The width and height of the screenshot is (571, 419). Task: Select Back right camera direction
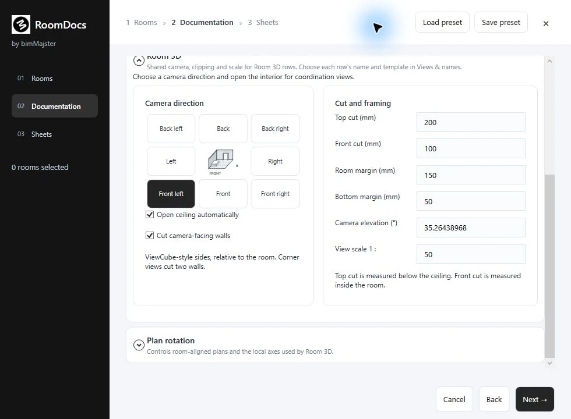[275, 129]
